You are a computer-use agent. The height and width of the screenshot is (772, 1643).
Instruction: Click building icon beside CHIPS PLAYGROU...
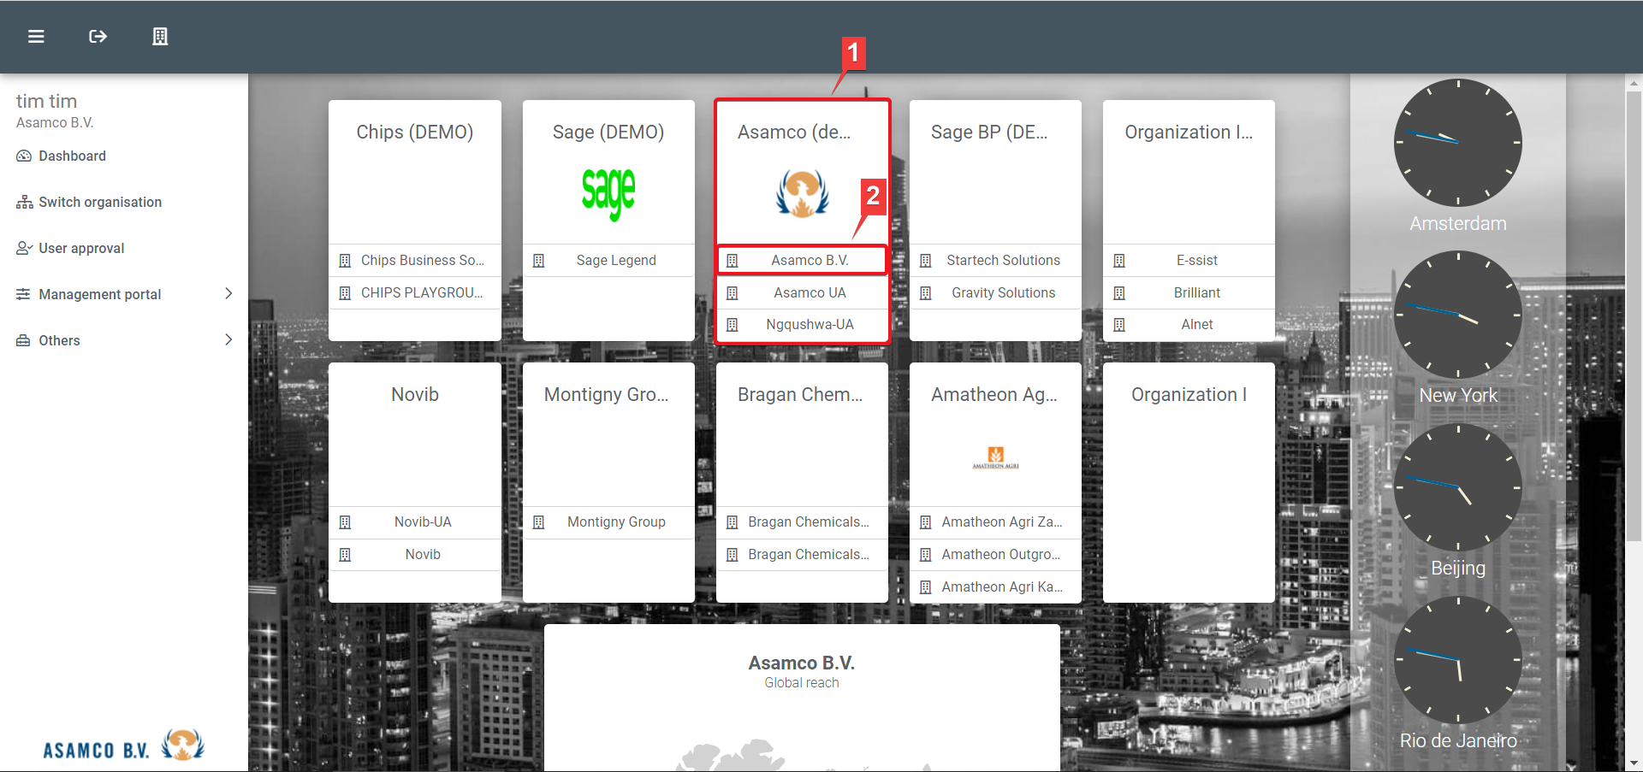pyautogui.click(x=345, y=293)
